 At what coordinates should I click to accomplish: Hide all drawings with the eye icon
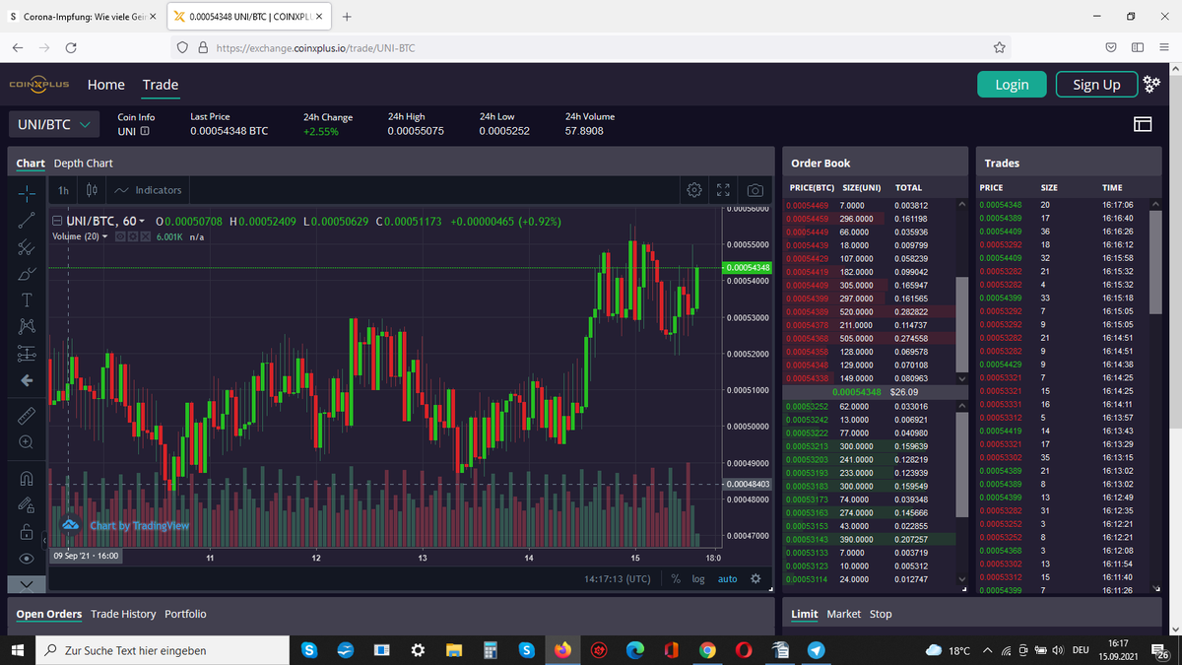28,559
